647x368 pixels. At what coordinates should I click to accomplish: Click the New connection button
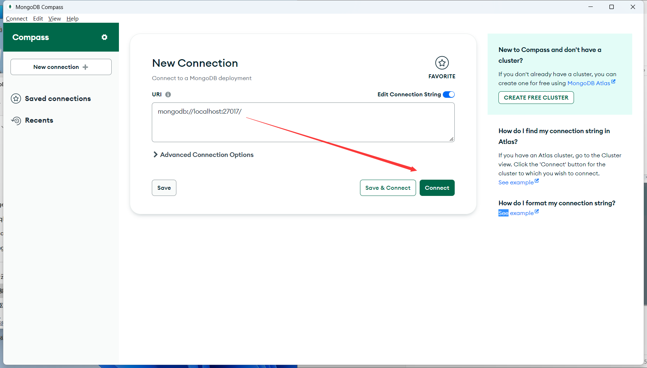coord(61,67)
